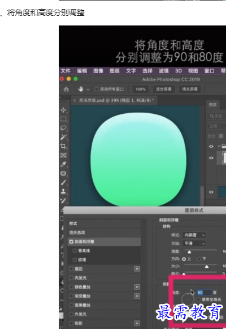The width and height of the screenshot is (226, 330).
Task: Click the Home icon in options bar
Action: 66,89
